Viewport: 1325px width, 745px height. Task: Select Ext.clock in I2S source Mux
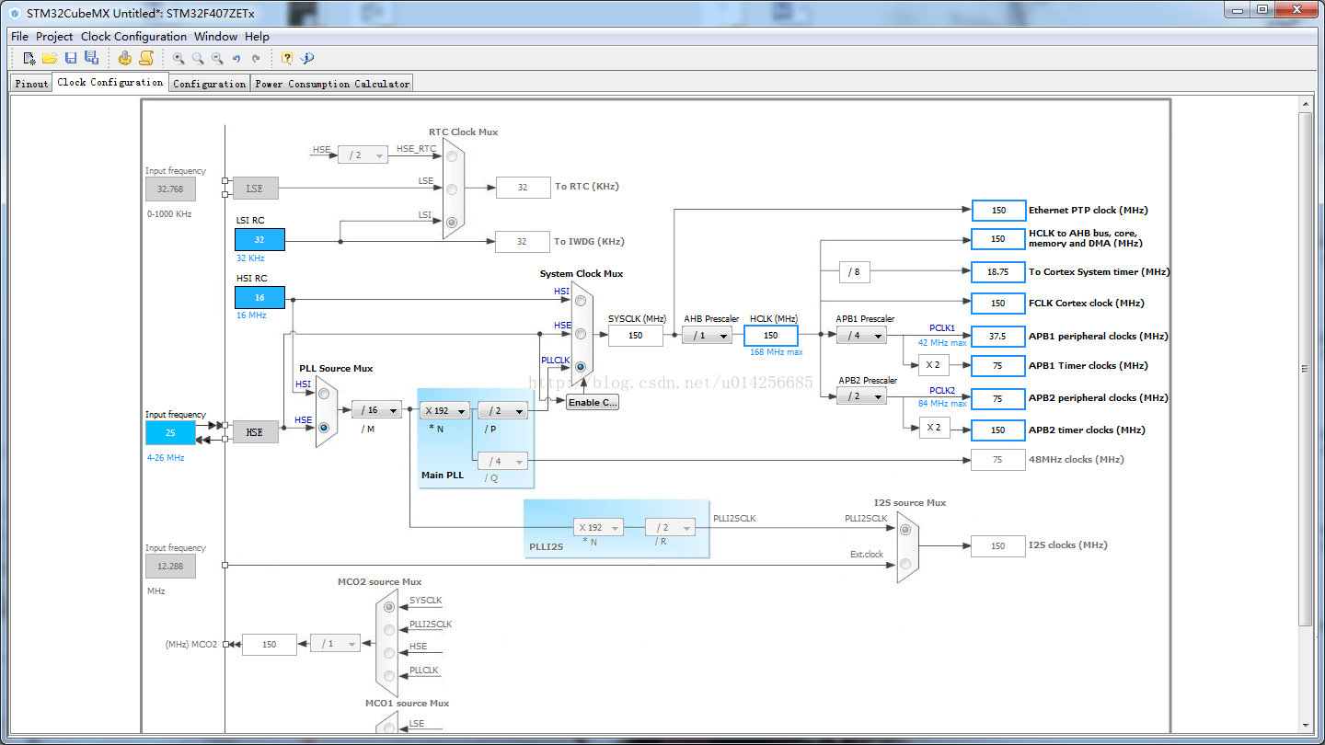click(905, 563)
